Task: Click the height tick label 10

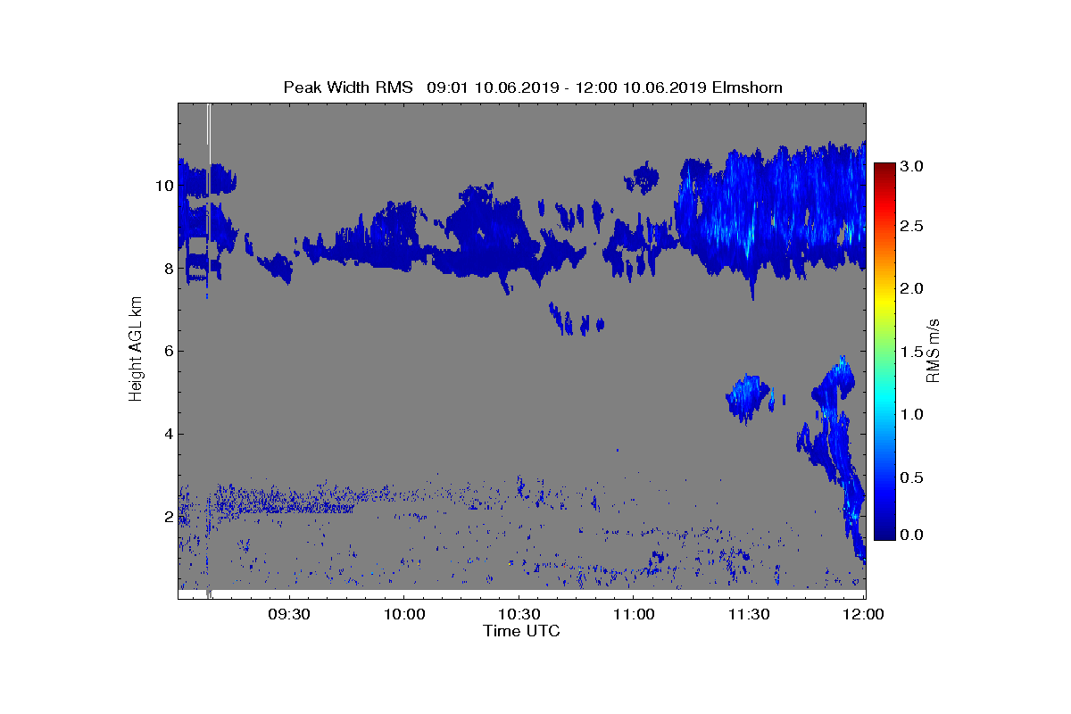Action: point(162,186)
